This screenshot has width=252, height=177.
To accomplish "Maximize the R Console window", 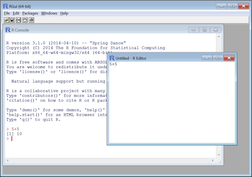I will coord(204,30).
